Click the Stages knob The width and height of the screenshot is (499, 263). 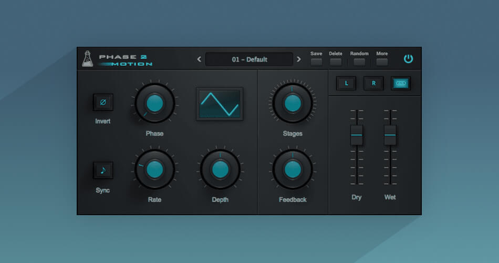tap(292, 103)
